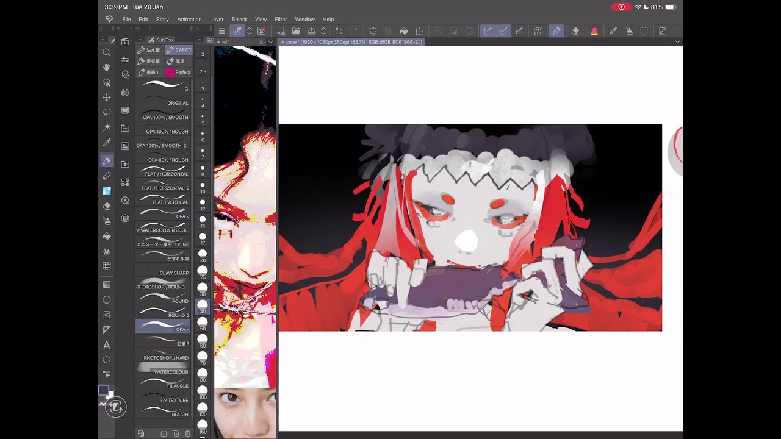Viewport: 781px width, 439px height.
Task: Choose the CLAW SHARP. brush
Action: 163,271
